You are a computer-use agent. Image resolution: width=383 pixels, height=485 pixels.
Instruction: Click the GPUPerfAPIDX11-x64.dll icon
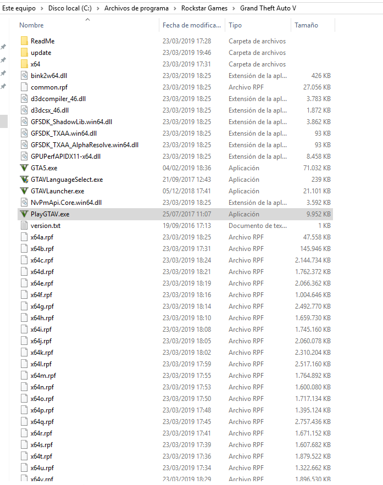coord(24,157)
